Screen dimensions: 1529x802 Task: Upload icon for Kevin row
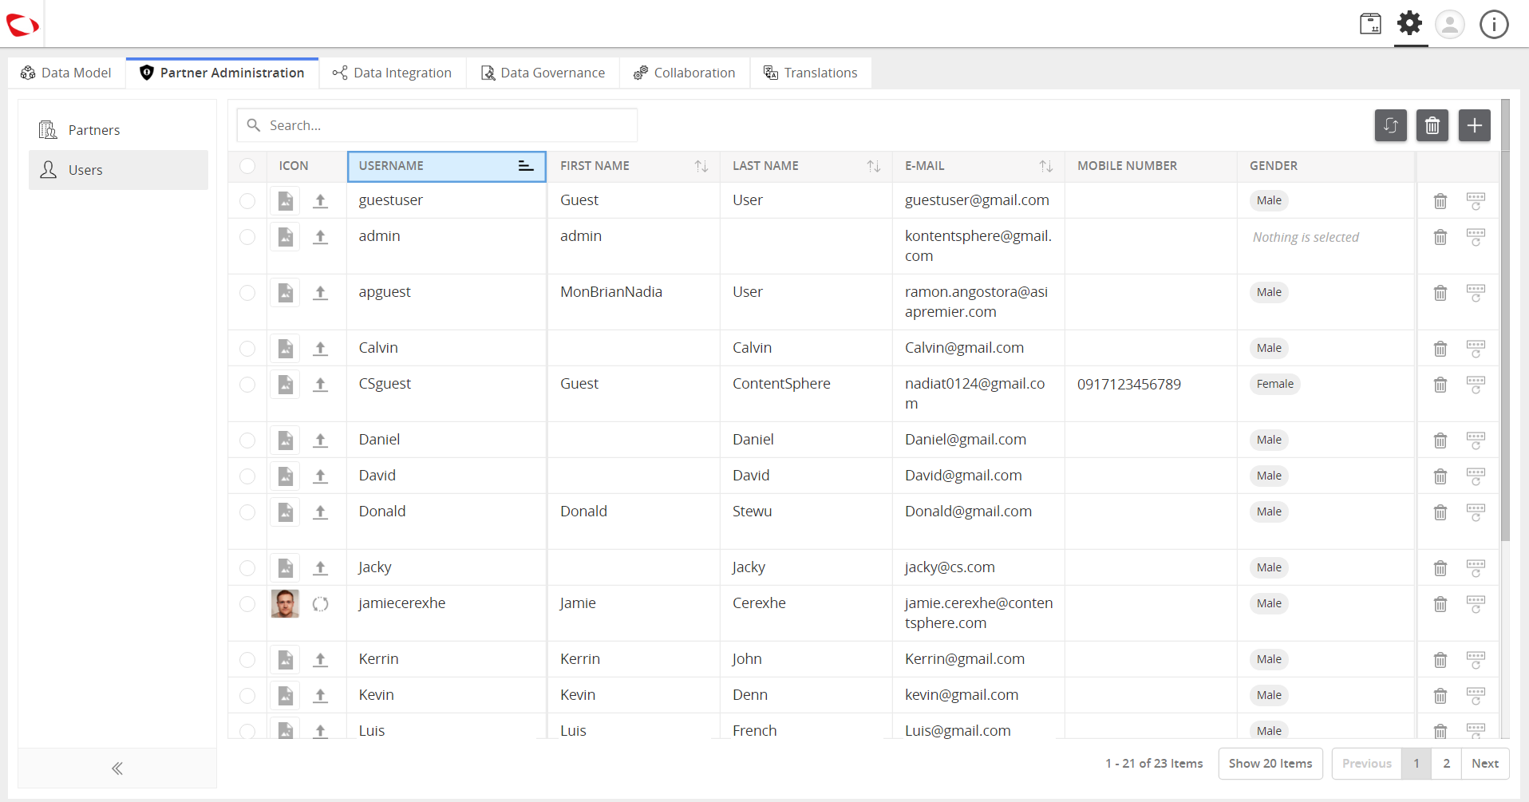click(x=320, y=696)
